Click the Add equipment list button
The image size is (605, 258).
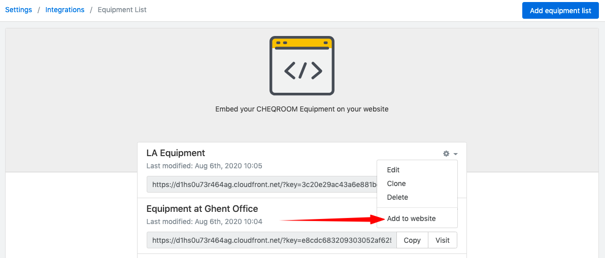[560, 11]
